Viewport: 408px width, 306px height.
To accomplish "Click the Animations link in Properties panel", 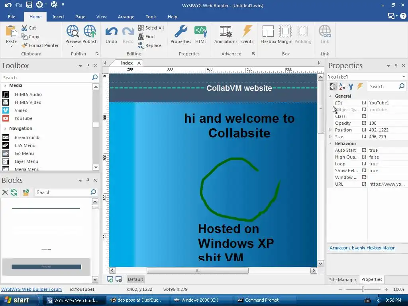I will [x=340, y=248].
